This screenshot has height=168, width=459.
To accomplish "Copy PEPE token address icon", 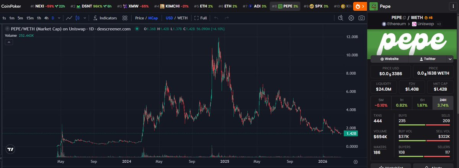I will [x=404, y=18].
